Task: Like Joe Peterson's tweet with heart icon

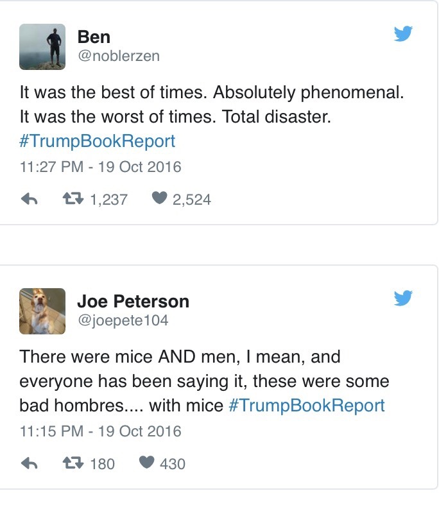Action: pyautogui.click(x=146, y=463)
